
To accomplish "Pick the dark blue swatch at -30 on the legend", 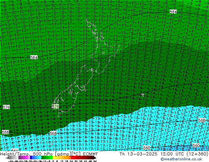I will pos(31,157).
